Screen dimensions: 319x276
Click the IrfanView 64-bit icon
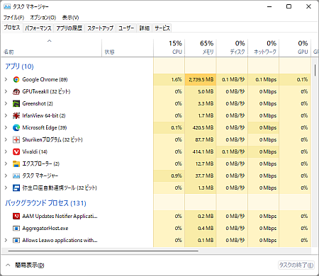tap(16, 115)
